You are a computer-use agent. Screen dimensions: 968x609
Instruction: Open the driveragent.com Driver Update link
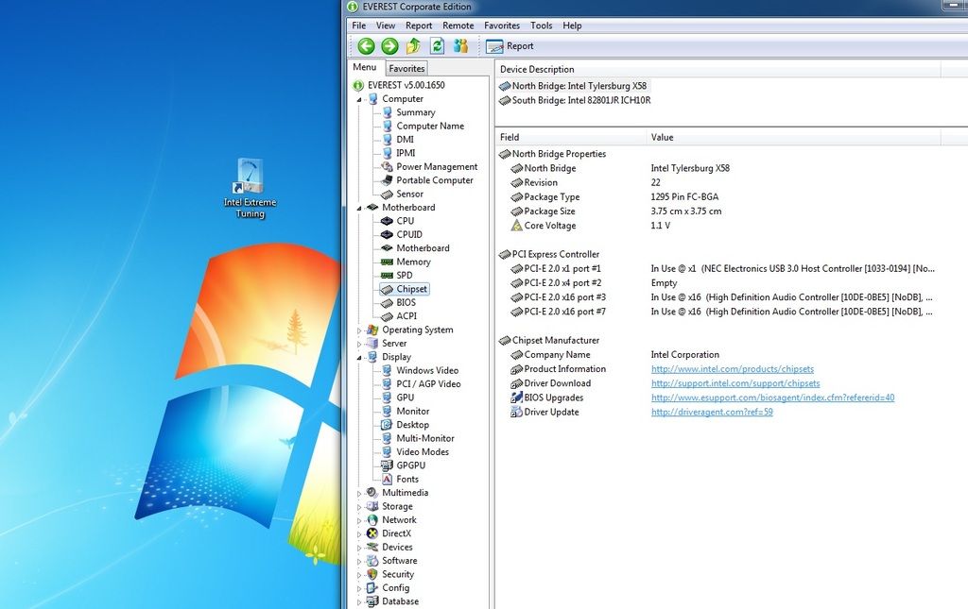(712, 412)
